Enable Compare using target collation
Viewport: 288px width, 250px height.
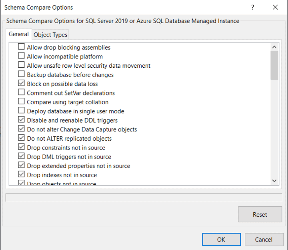pyautogui.click(x=21, y=101)
